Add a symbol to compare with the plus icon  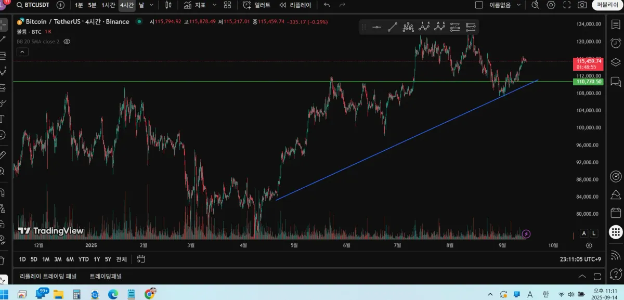pos(60,5)
